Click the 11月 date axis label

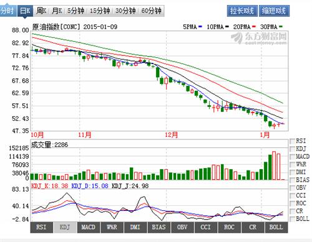(85, 135)
